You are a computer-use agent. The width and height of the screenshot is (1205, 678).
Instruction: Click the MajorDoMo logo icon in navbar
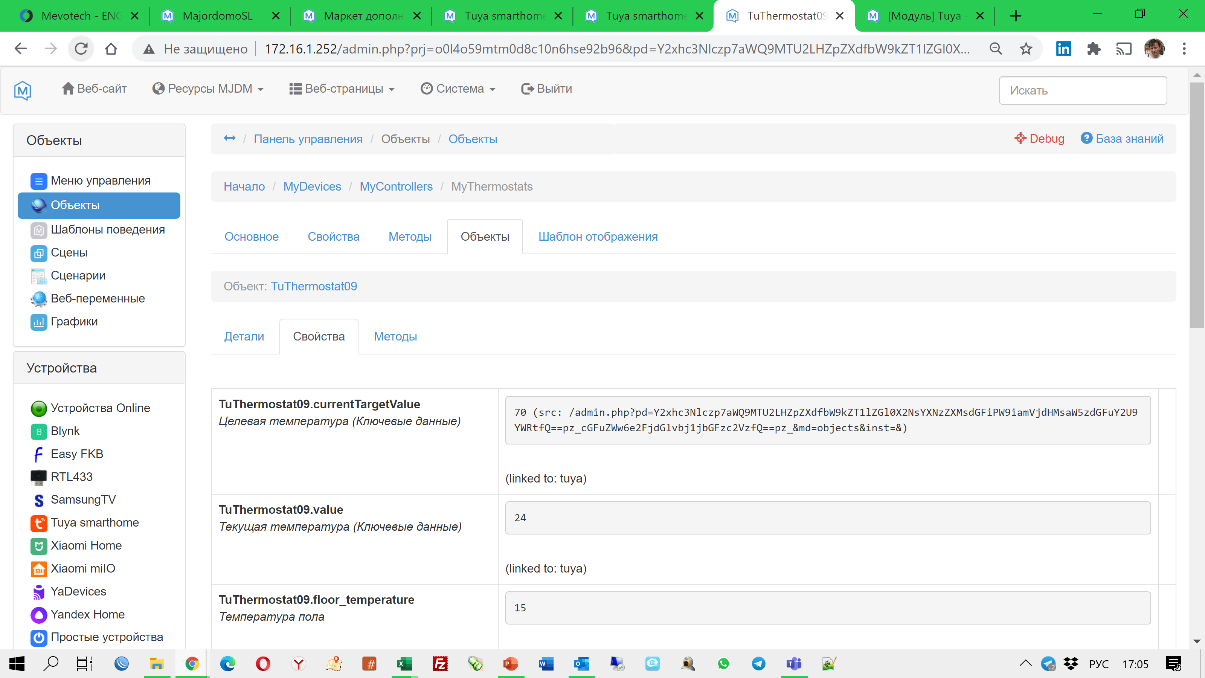tap(23, 90)
